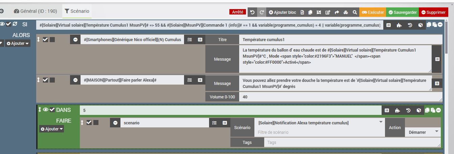Open the Ajouter dropdown under FAIRE
The width and height of the screenshot is (454, 154).
coord(51,129)
